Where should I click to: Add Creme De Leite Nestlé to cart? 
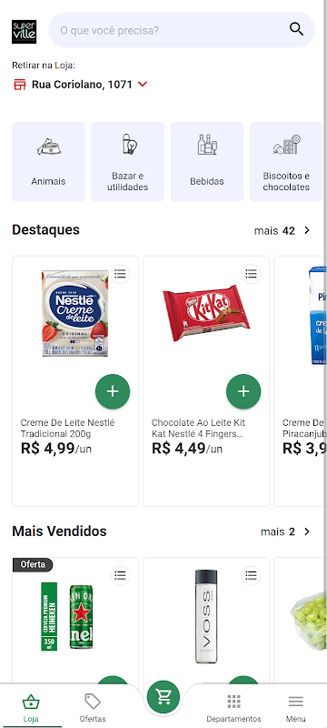tap(113, 391)
